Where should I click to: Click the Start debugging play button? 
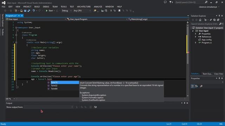click(x=47, y=11)
